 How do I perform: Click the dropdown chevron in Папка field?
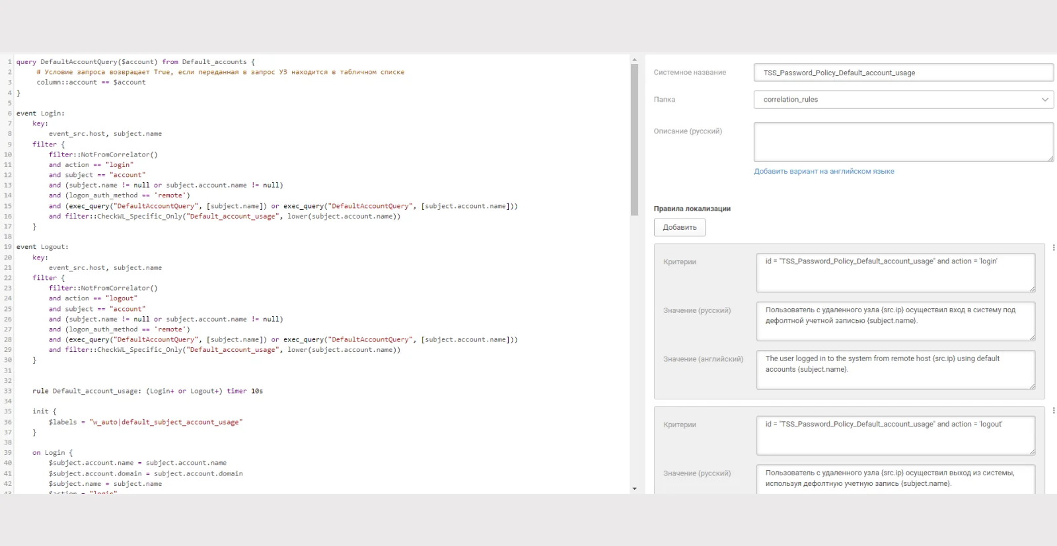click(1045, 100)
